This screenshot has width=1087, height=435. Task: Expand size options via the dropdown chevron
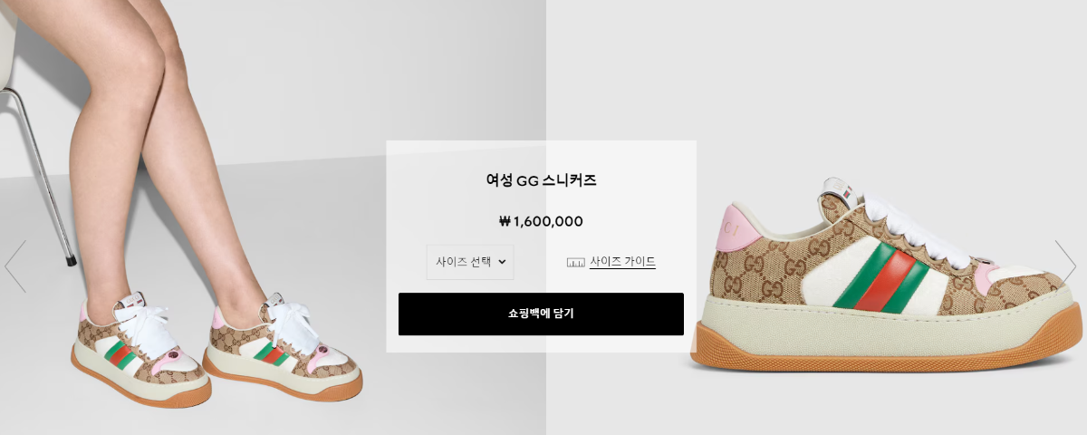point(502,262)
